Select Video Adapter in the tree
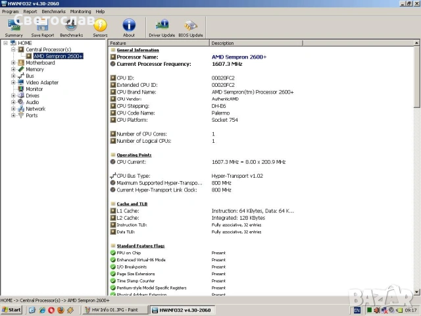 (41, 82)
